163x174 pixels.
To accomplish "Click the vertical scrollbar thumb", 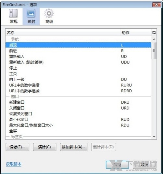I will pyautogui.click(x=154, y=50).
